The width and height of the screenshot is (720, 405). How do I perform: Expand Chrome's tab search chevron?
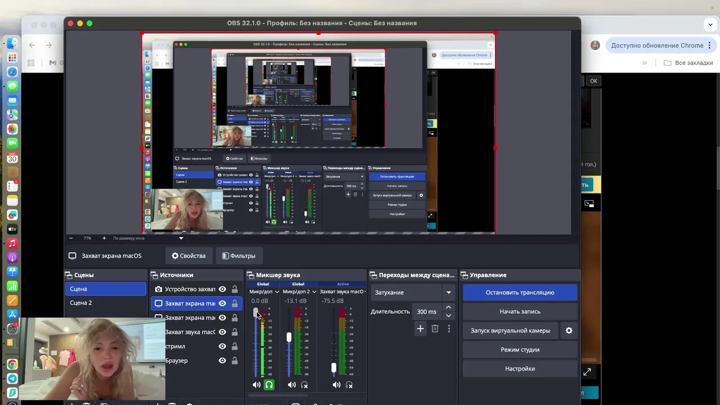[710, 25]
